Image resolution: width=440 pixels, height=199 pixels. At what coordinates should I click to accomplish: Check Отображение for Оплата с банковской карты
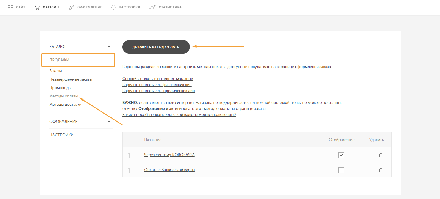[341, 170]
